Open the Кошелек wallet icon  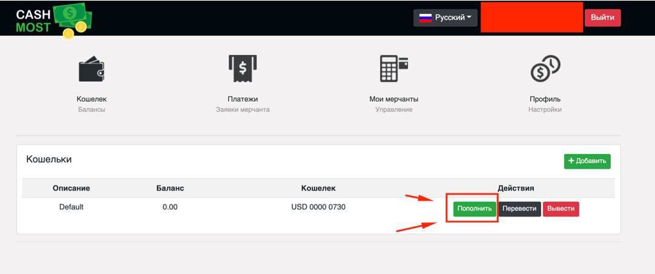point(91,70)
